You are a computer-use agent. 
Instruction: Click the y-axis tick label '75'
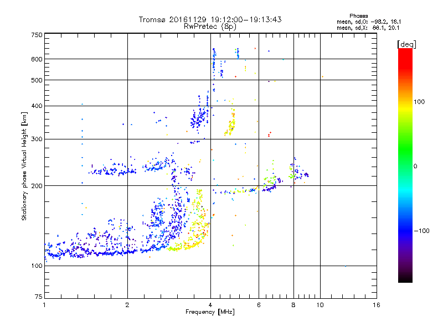pyautogui.click(x=39, y=297)
